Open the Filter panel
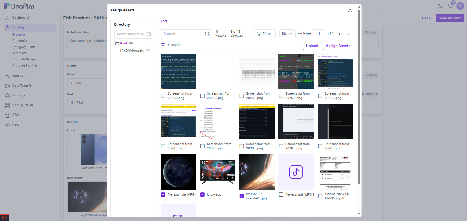This screenshot has height=221, width=467. pos(264,34)
